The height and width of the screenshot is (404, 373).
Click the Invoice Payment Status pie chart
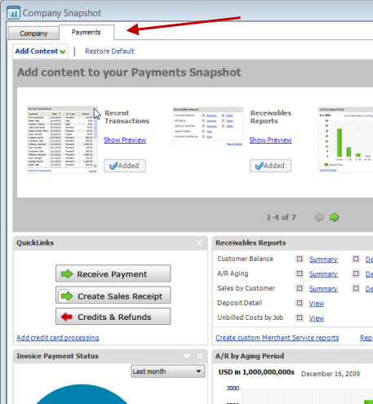pos(82,394)
